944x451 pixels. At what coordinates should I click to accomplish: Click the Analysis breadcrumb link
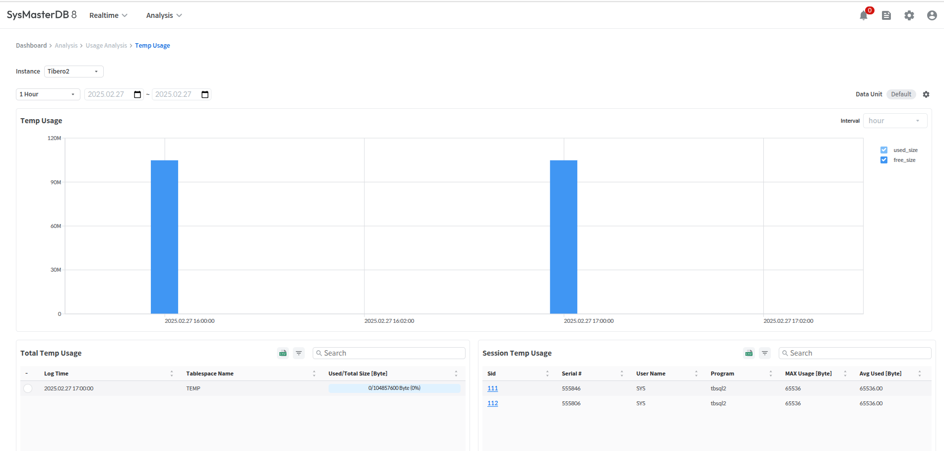[x=66, y=46]
